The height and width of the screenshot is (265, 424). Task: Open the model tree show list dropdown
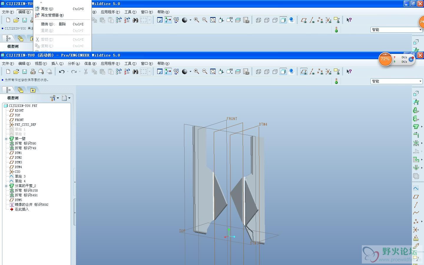tap(66, 98)
